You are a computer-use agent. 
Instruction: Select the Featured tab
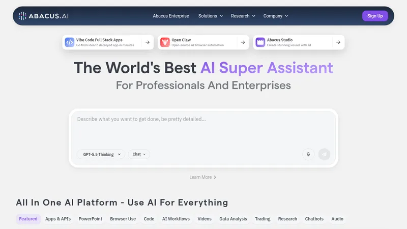[x=28, y=219]
